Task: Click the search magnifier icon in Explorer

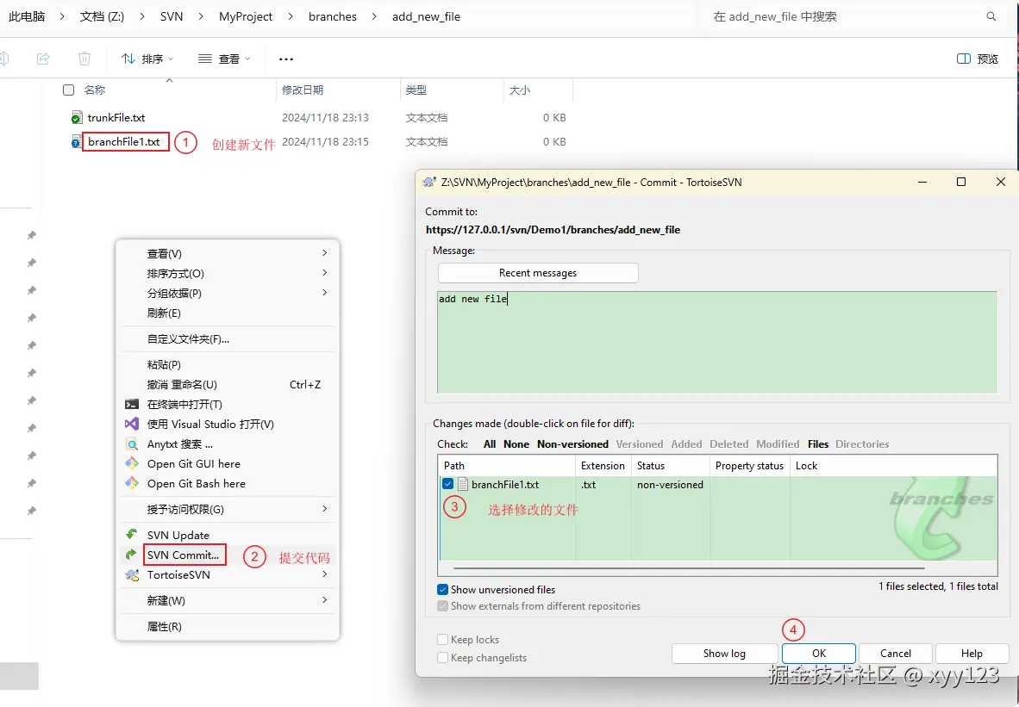Action: pyautogui.click(x=991, y=17)
